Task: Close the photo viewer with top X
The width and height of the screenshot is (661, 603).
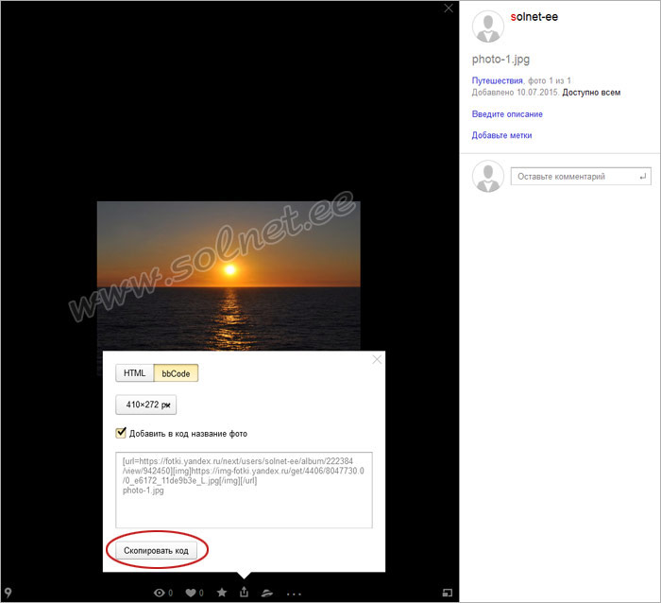Action: pos(449,9)
